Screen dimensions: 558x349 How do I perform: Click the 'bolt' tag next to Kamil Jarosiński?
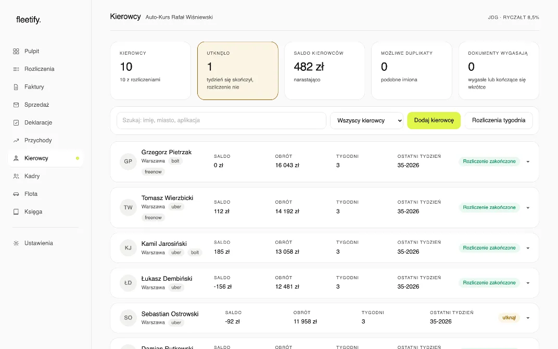click(x=195, y=253)
